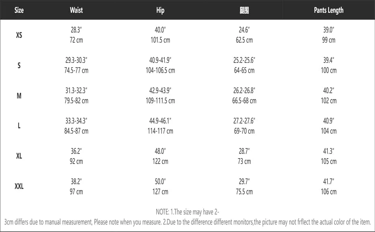Select the XS size row label
375x232 pixels.
[x=19, y=35]
